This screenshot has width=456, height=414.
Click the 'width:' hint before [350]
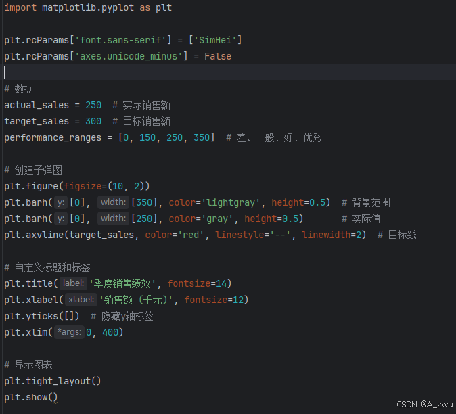(113, 202)
